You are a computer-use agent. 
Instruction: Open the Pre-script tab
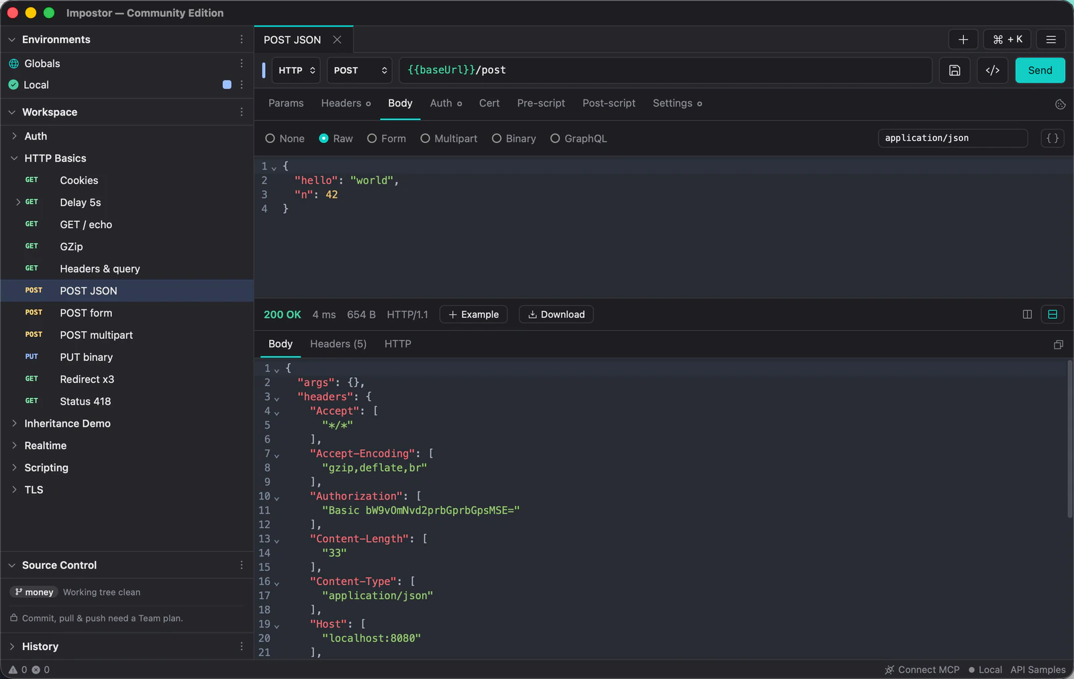[541, 103]
